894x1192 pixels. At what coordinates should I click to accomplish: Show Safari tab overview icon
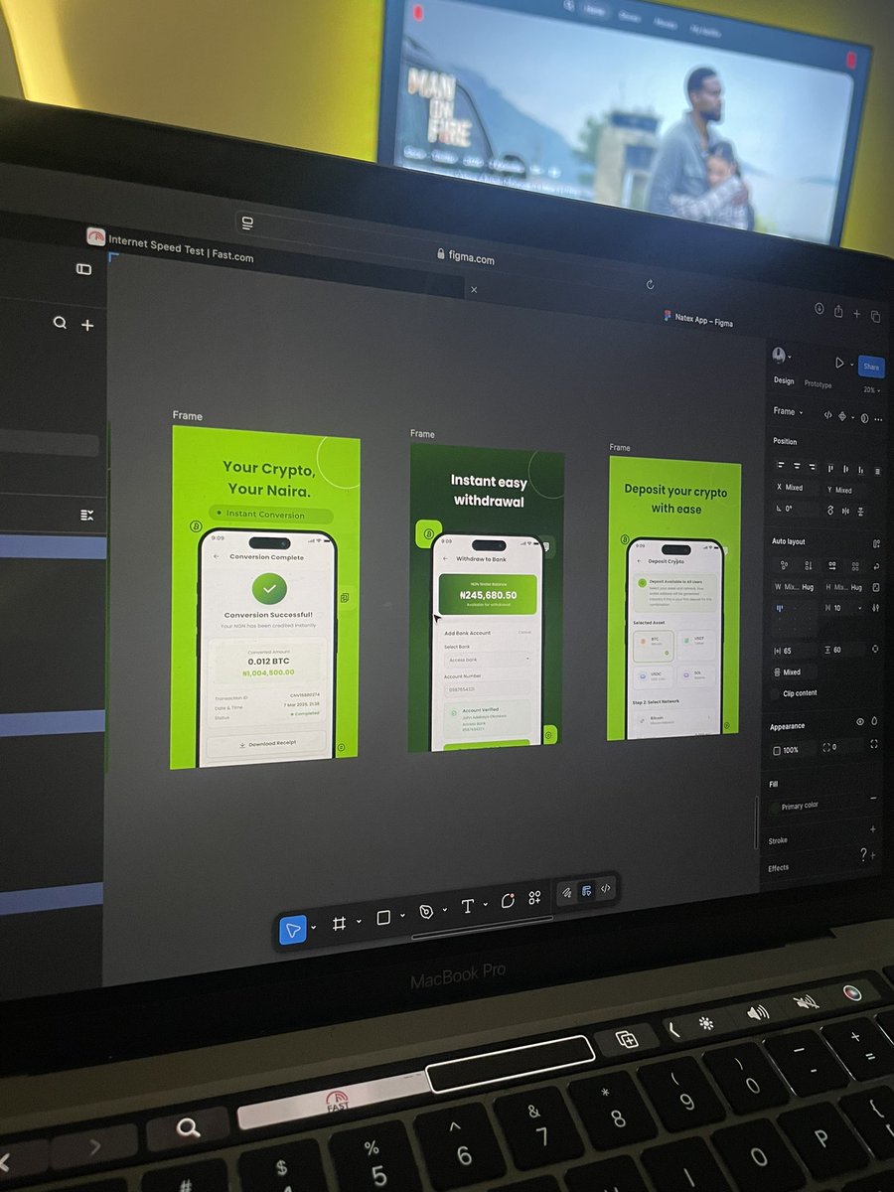(875, 316)
